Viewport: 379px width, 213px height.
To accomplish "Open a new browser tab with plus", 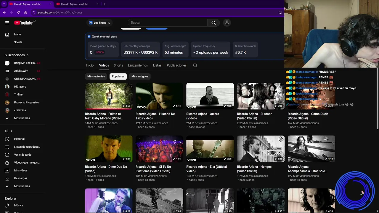I will point(105,4).
